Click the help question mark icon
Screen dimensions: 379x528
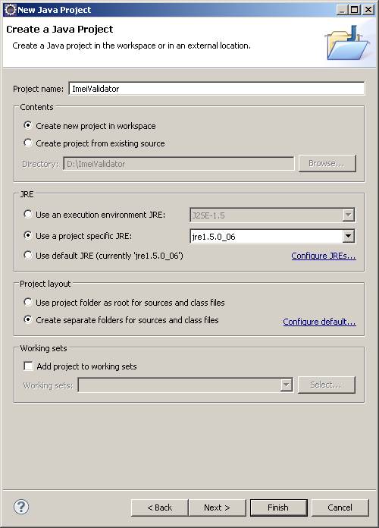(x=21, y=507)
